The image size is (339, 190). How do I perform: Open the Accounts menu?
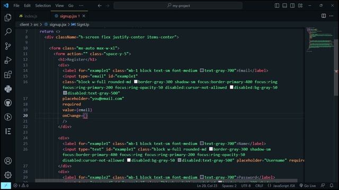[x=8, y=160]
